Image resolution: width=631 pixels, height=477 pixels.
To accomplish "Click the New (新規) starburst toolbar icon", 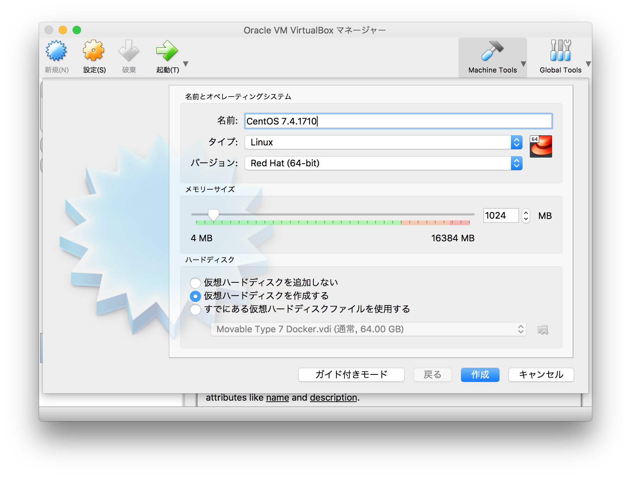I will (x=56, y=51).
